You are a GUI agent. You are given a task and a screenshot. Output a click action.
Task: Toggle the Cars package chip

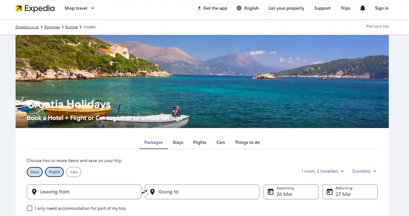click(x=74, y=172)
